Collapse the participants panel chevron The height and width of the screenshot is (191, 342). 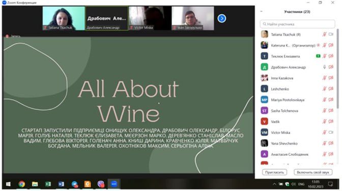(x=261, y=12)
